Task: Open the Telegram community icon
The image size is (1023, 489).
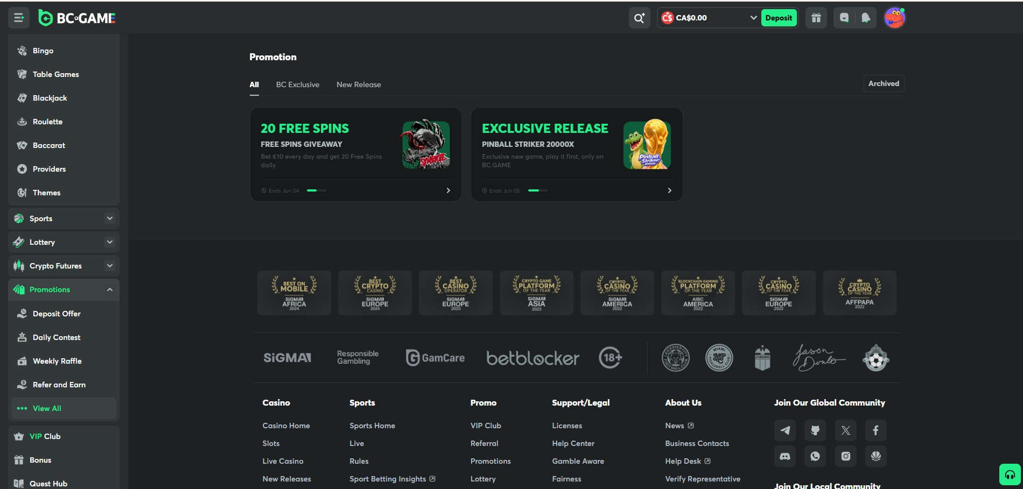Action: coord(785,430)
